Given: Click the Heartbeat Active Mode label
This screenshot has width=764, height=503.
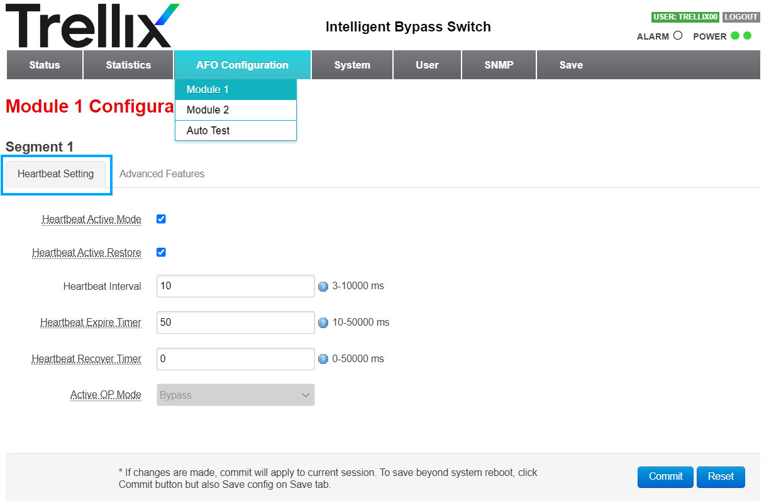Looking at the screenshot, I should click(x=92, y=219).
